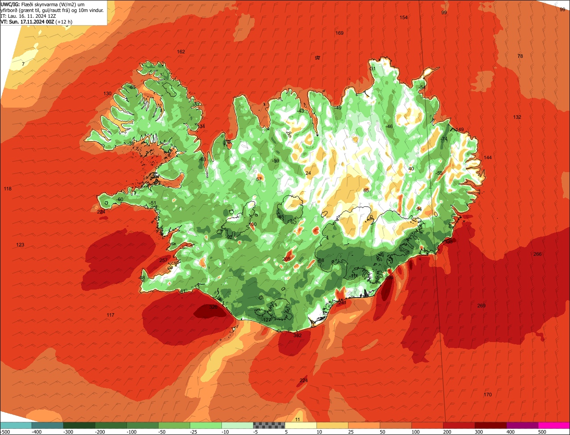This screenshot has height=435, width=570.
Task: Select the south coast value -122
Action: click(266, 320)
